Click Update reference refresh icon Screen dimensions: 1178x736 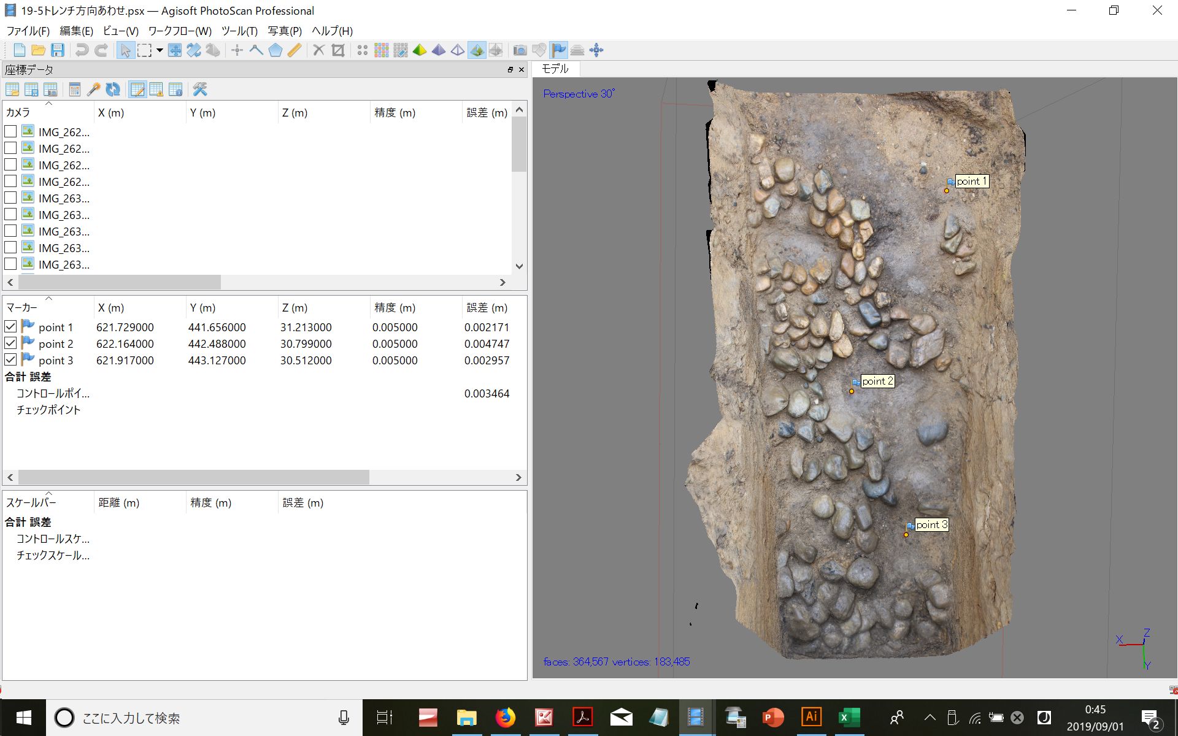113,90
